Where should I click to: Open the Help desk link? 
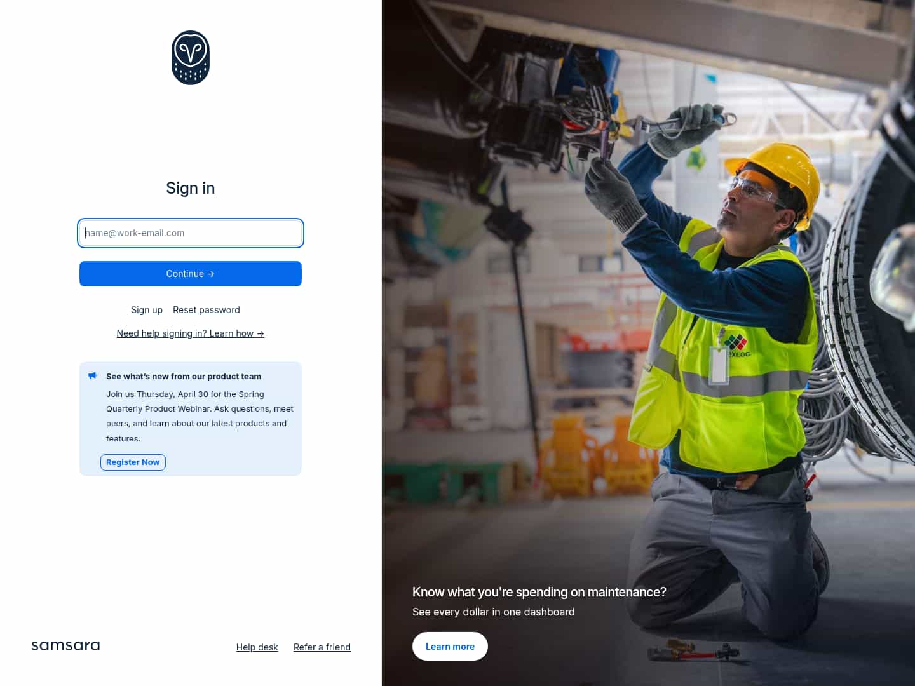[x=257, y=647]
